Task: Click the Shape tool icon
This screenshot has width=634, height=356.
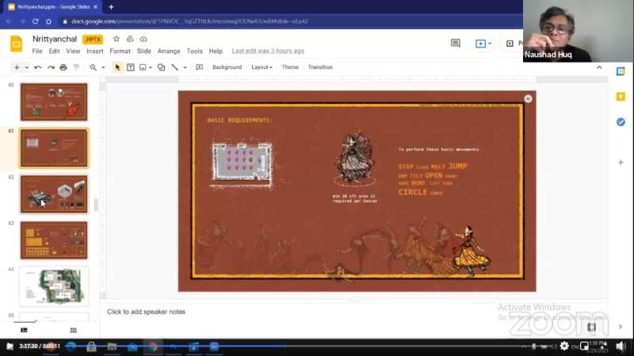Action: click(x=161, y=67)
